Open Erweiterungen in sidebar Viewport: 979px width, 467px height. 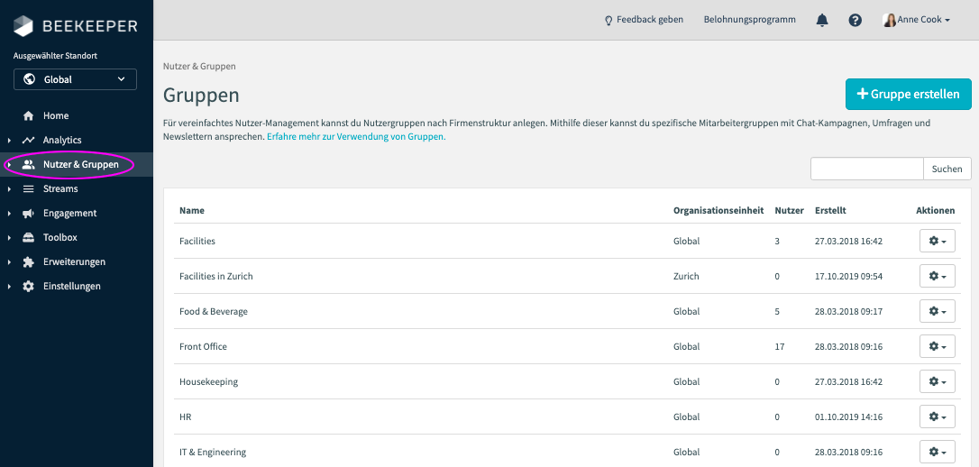[x=76, y=262]
